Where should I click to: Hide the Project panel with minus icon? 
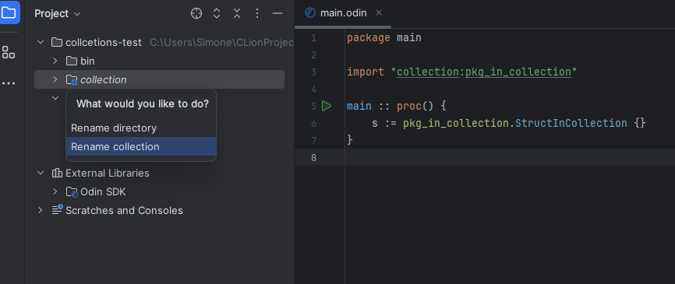pos(277,13)
